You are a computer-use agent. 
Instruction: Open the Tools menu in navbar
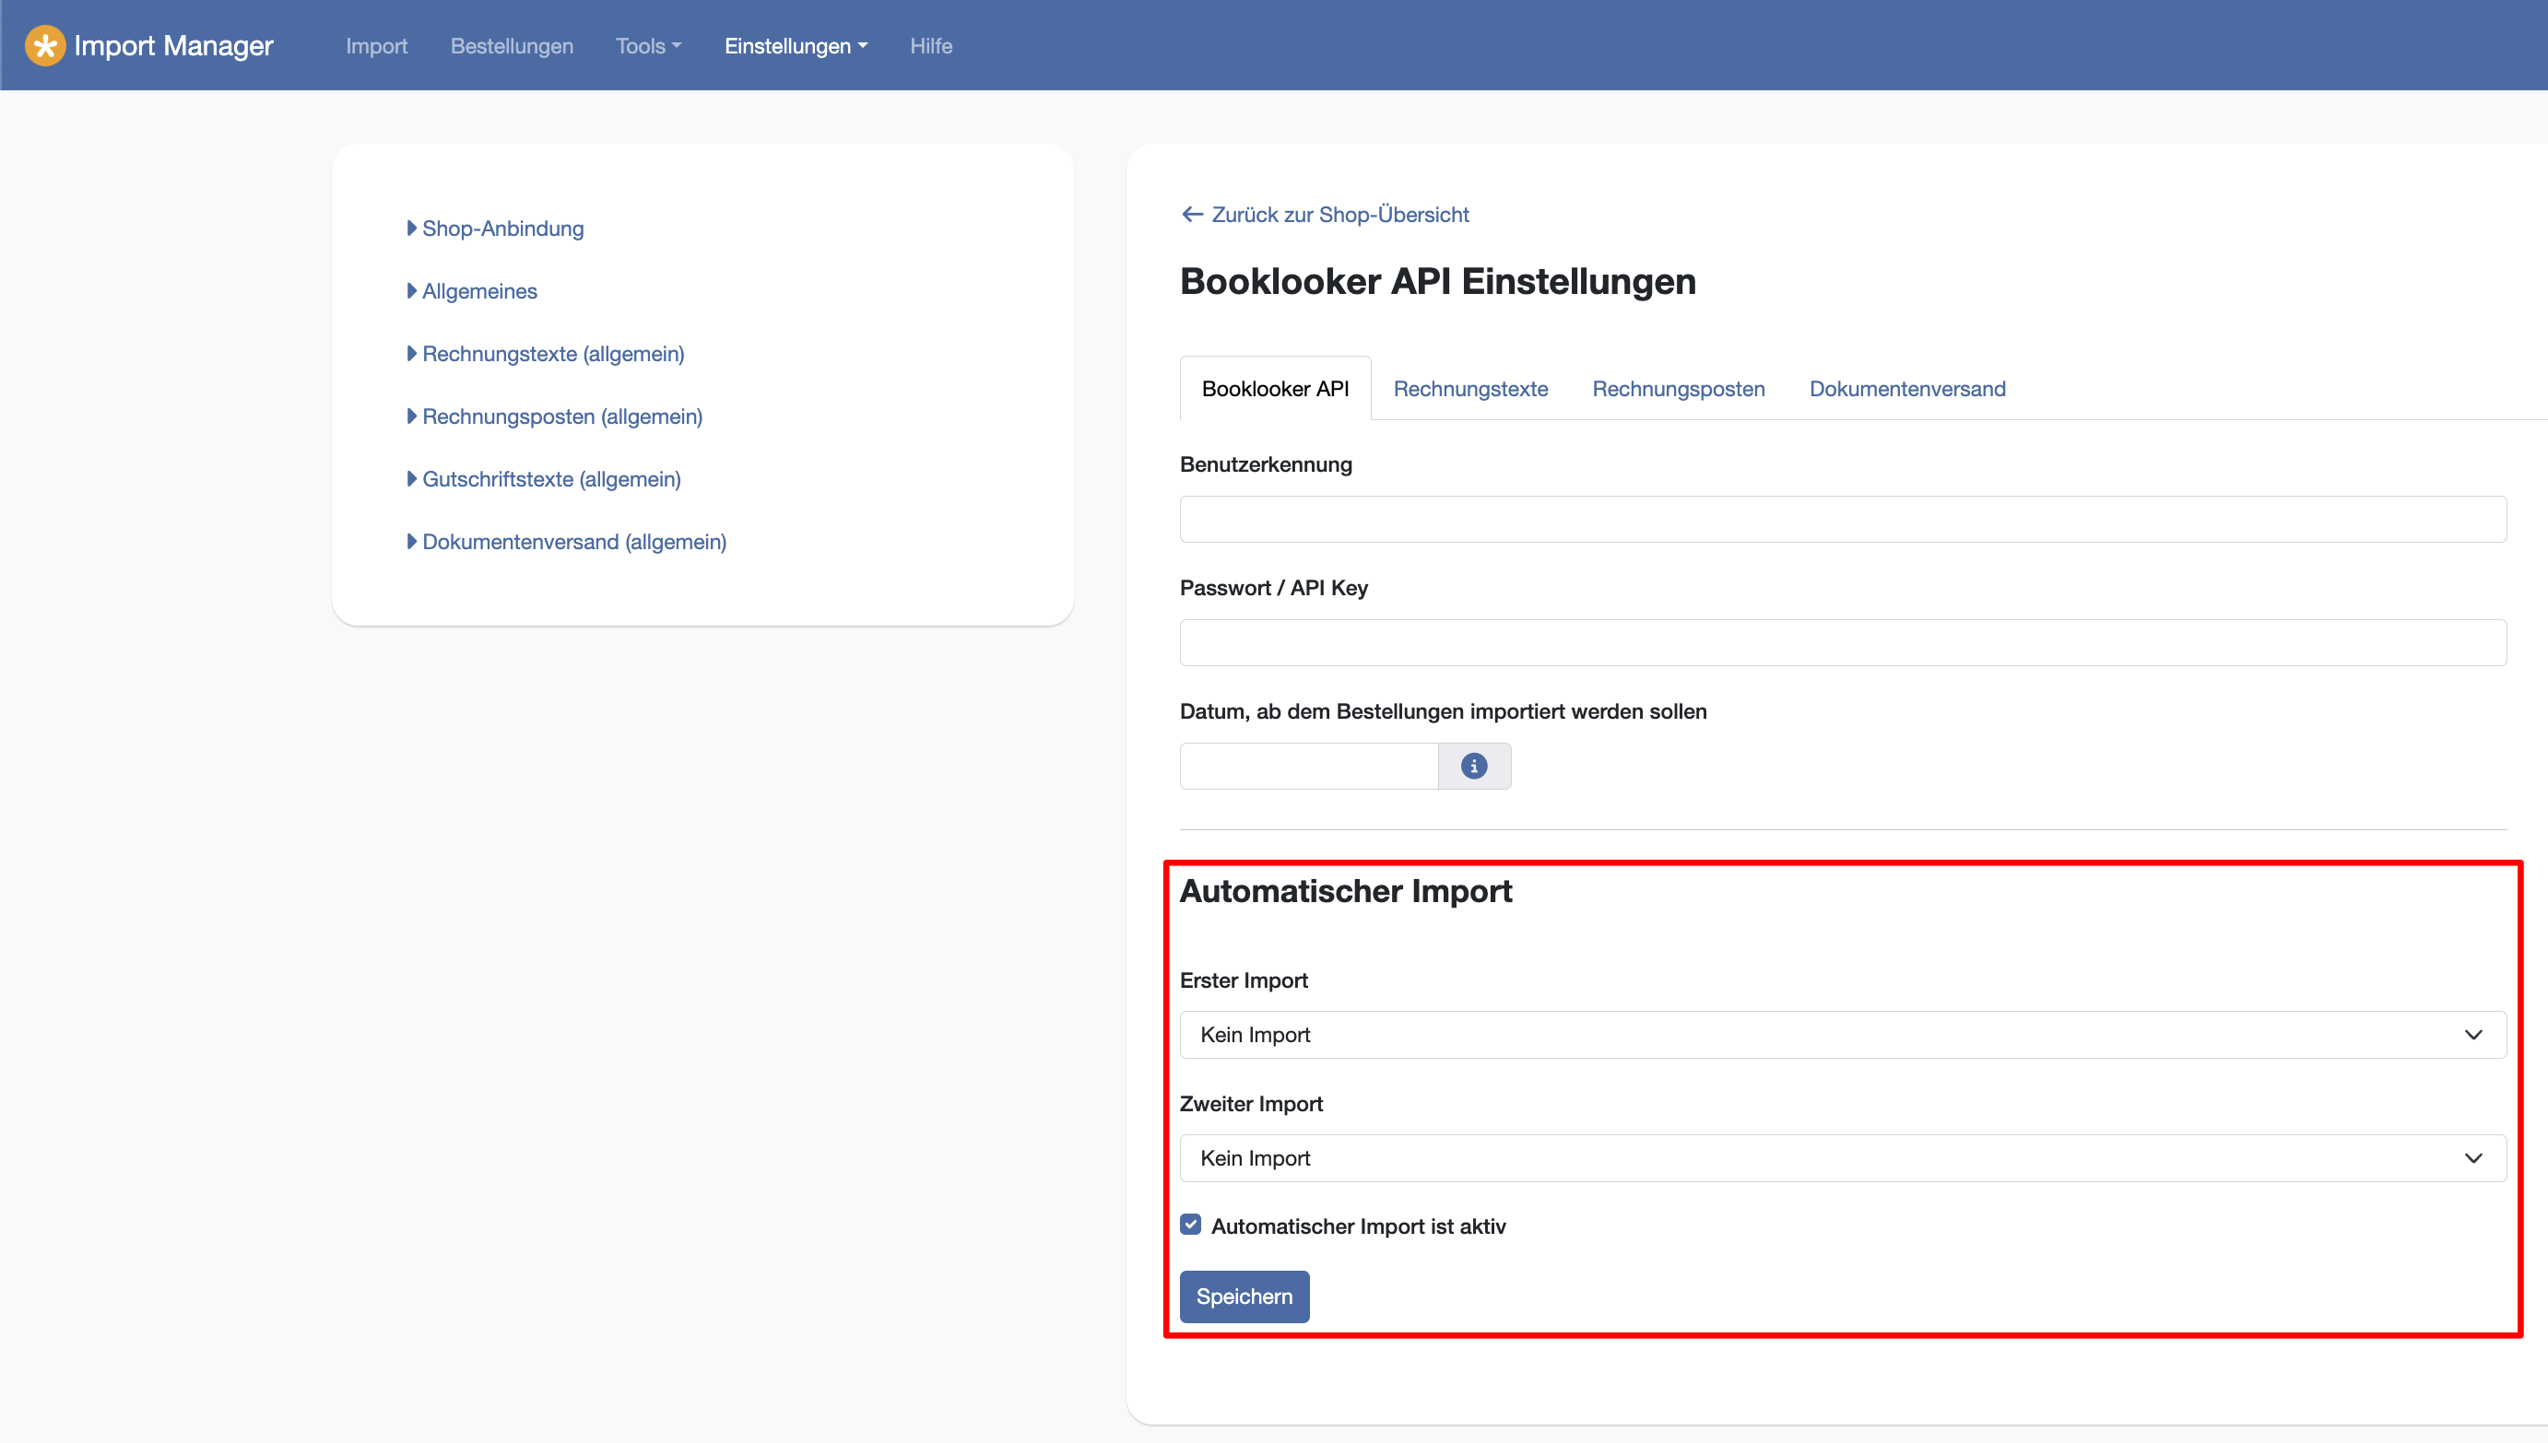point(647,45)
